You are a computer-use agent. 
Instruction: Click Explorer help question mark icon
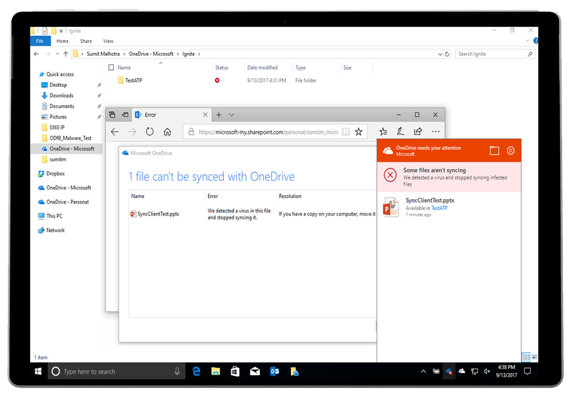click(x=535, y=40)
